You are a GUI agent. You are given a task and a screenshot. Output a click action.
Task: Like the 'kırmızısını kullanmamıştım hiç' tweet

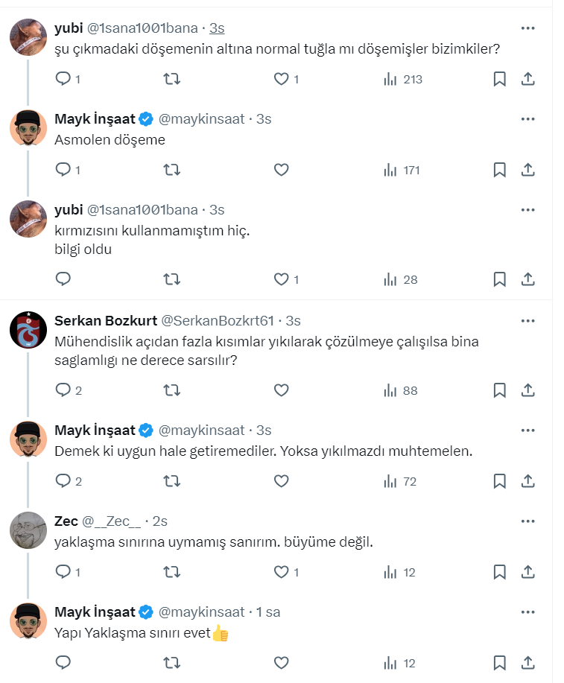(281, 279)
